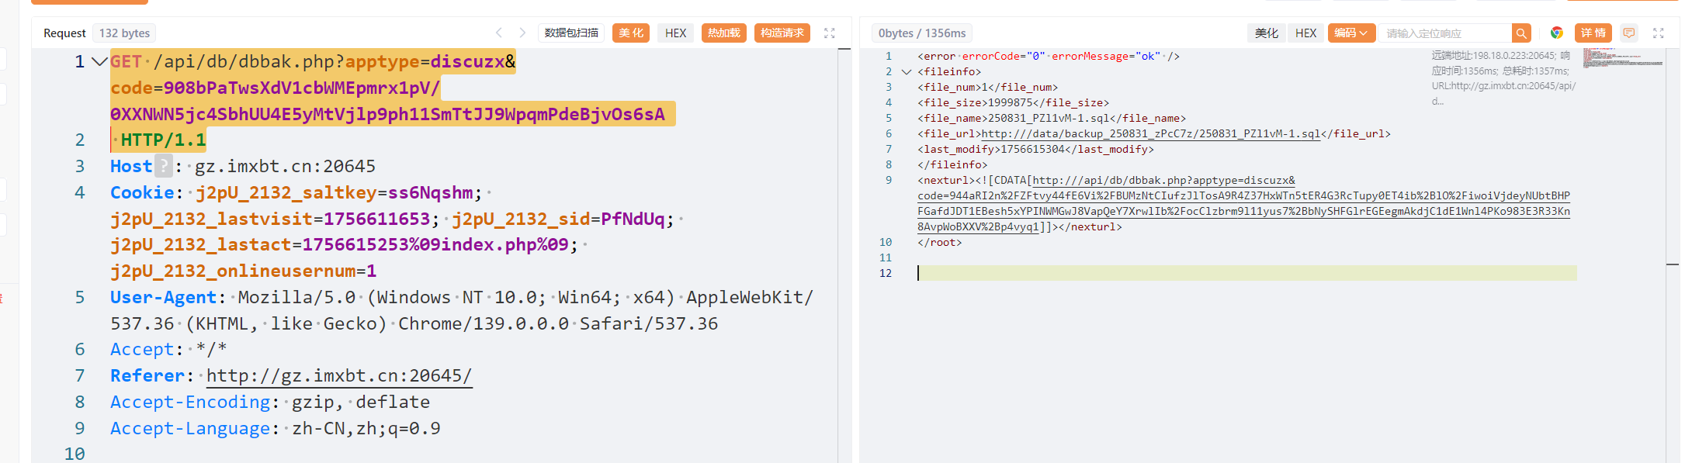1692x463 pixels.
Task: Toggle 美化 beautify on the Request panel
Action: 630,33
